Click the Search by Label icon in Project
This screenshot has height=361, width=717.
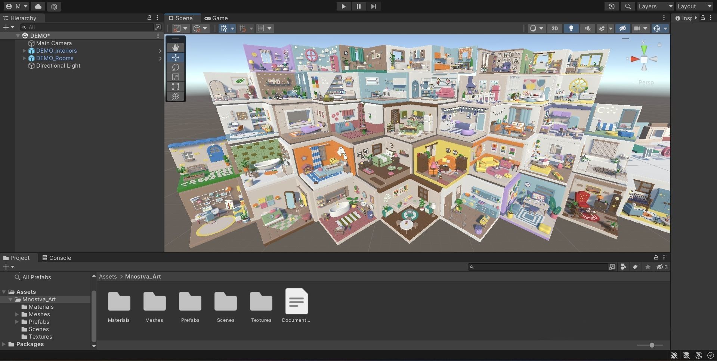click(x=635, y=267)
